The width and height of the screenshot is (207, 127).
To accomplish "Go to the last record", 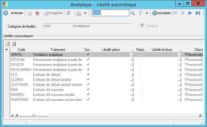I will 198,13.
